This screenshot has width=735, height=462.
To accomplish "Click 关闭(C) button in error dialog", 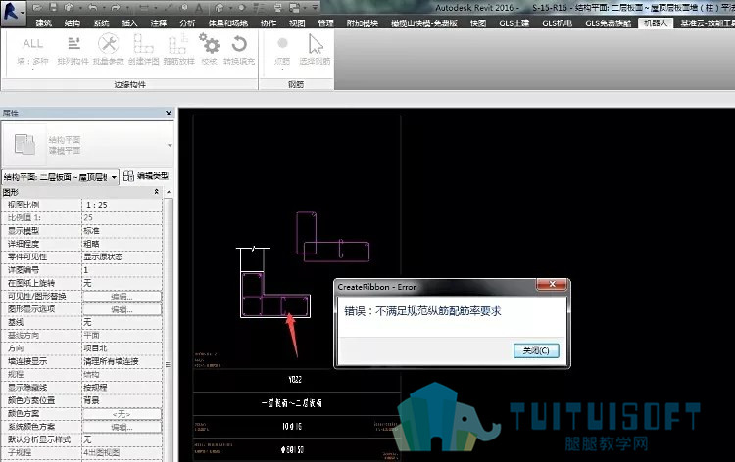I will pyautogui.click(x=536, y=350).
